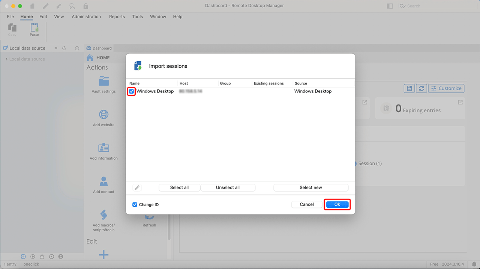
Task: Open the Administration menu
Action: (x=86, y=17)
